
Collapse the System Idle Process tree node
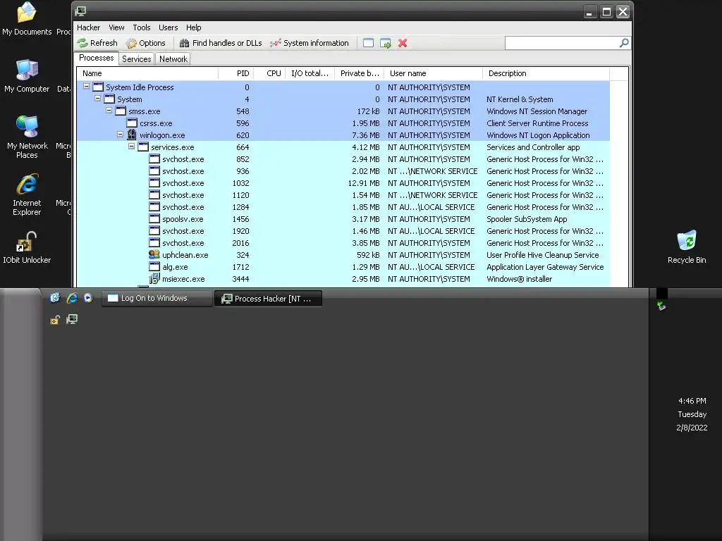(86, 87)
